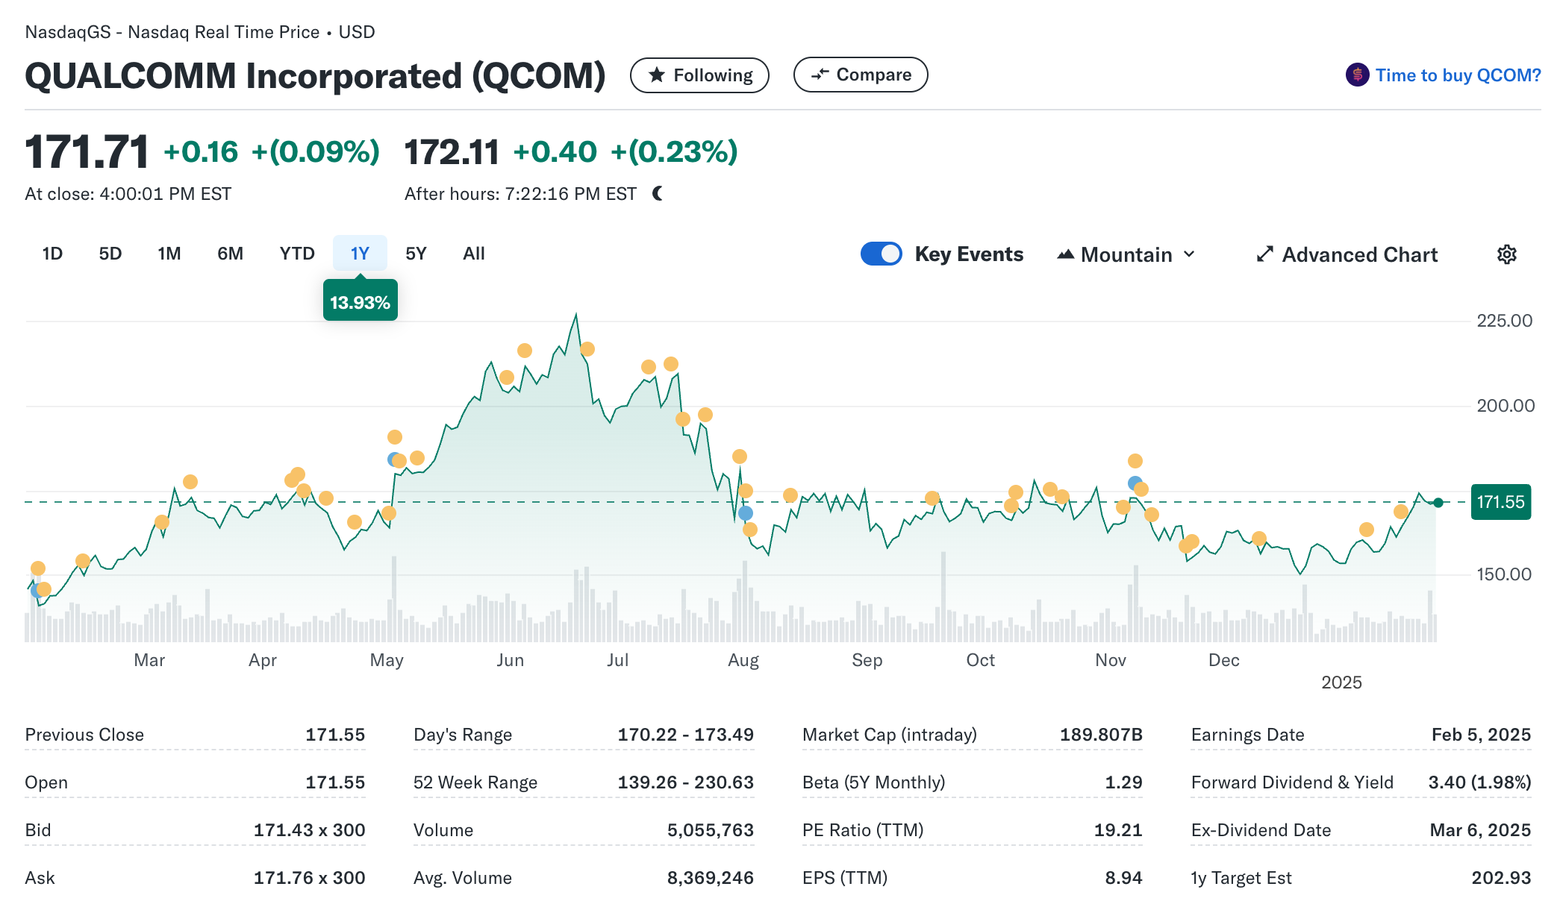Click the blue event marker near August
Viewport: 1560px width, 910px height.
click(x=746, y=513)
